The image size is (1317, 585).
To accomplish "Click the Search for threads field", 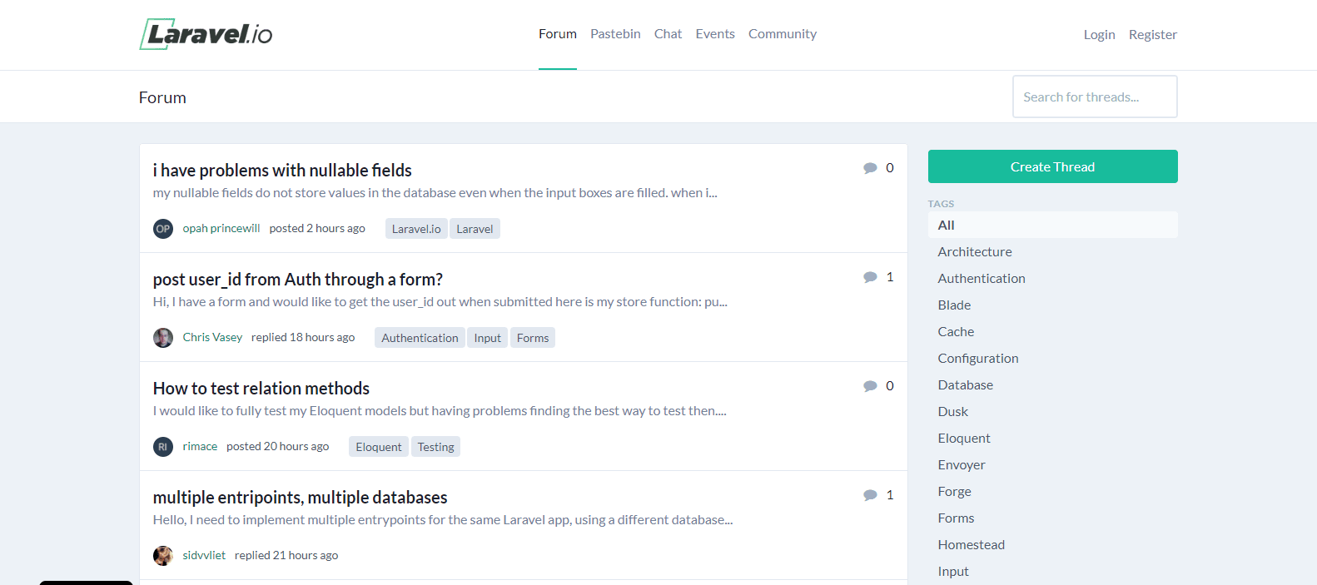I will (1095, 97).
